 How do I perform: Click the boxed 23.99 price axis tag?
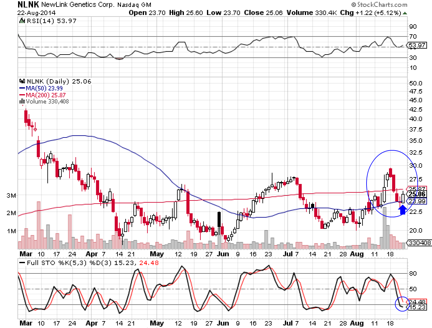click(417, 201)
